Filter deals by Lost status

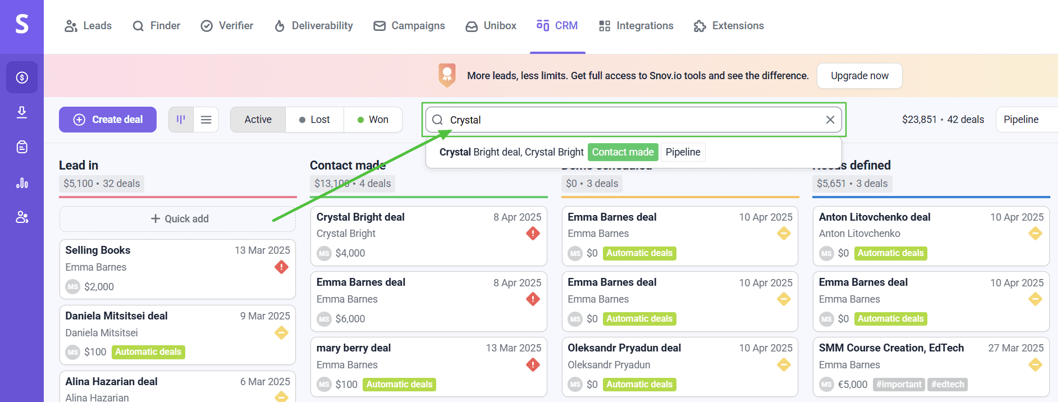pos(314,120)
